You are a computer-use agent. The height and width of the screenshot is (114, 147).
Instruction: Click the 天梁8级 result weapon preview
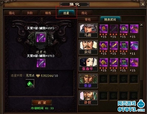41,63
